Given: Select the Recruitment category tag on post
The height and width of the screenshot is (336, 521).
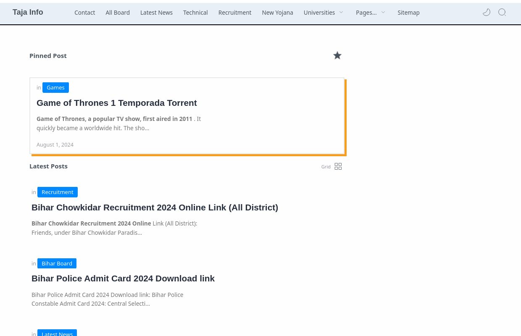Looking at the screenshot, I should tap(58, 192).
